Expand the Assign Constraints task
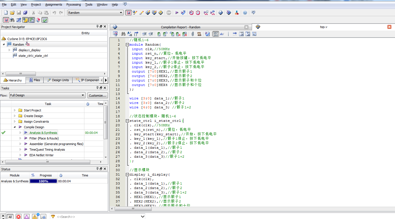The width and height of the screenshot is (395, 219). tap(15, 122)
